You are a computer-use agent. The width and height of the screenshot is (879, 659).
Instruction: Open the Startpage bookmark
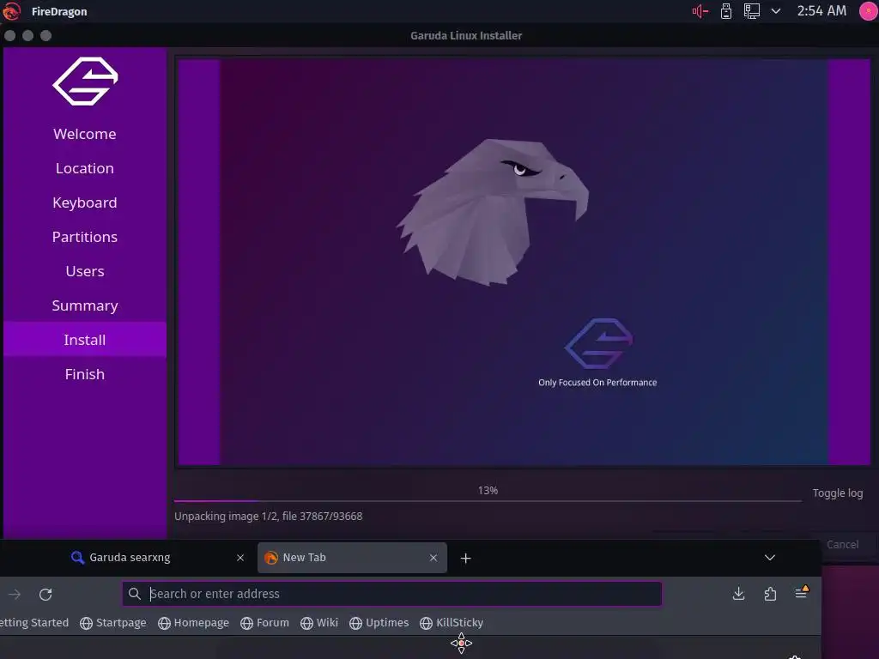click(113, 623)
